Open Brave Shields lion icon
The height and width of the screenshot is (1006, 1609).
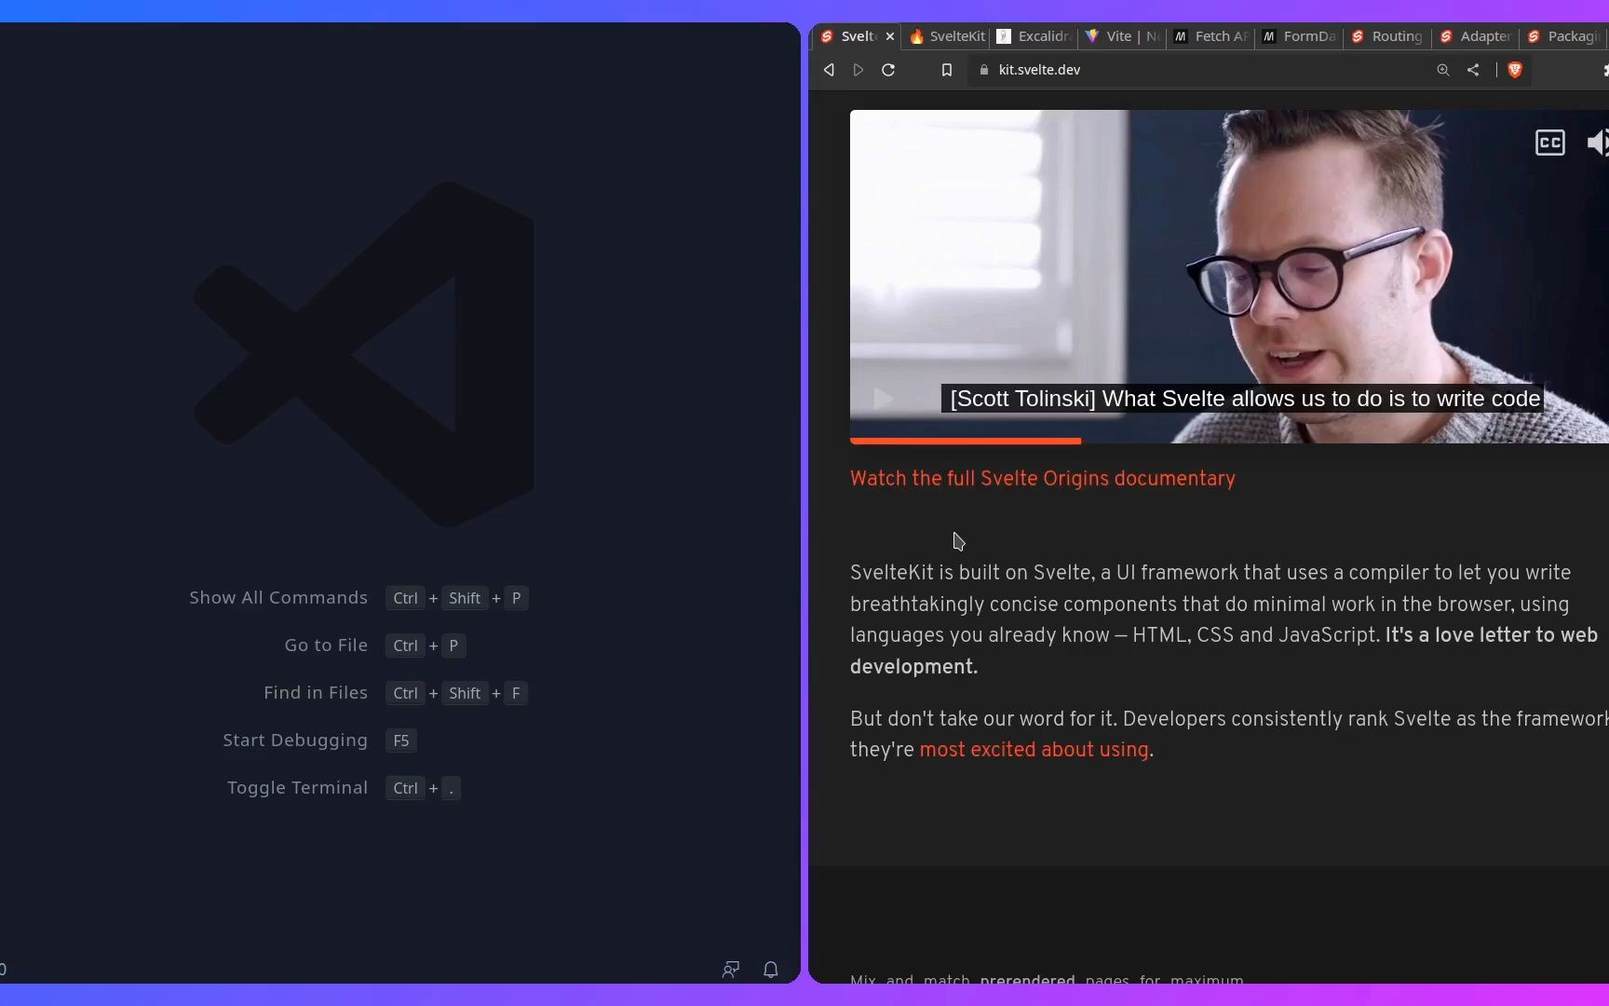pyautogui.click(x=1515, y=70)
